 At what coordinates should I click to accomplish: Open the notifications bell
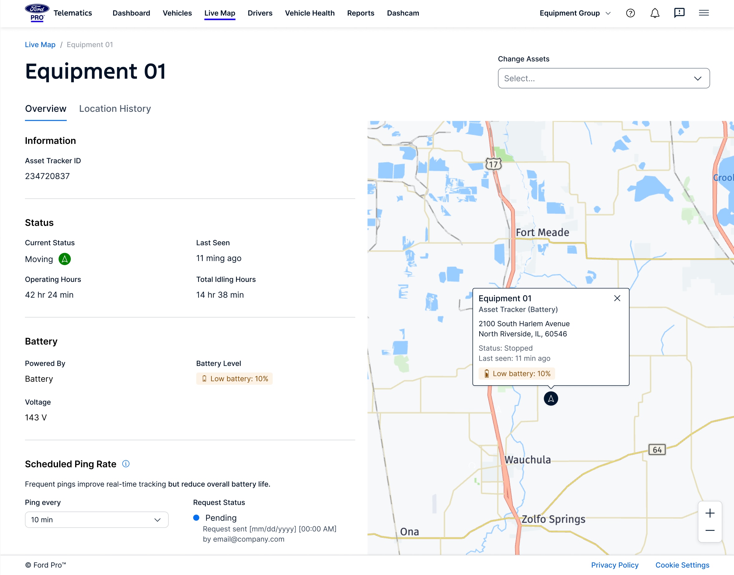point(655,13)
